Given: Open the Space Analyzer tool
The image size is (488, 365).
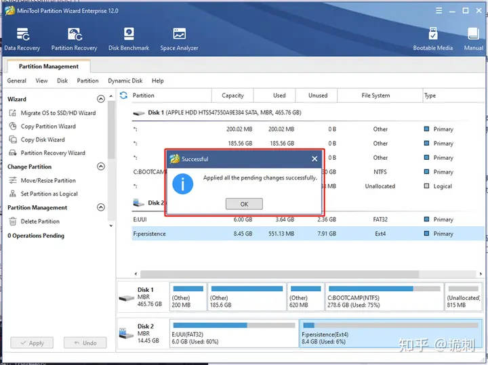Looking at the screenshot, I should pyautogui.click(x=179, y=39).
